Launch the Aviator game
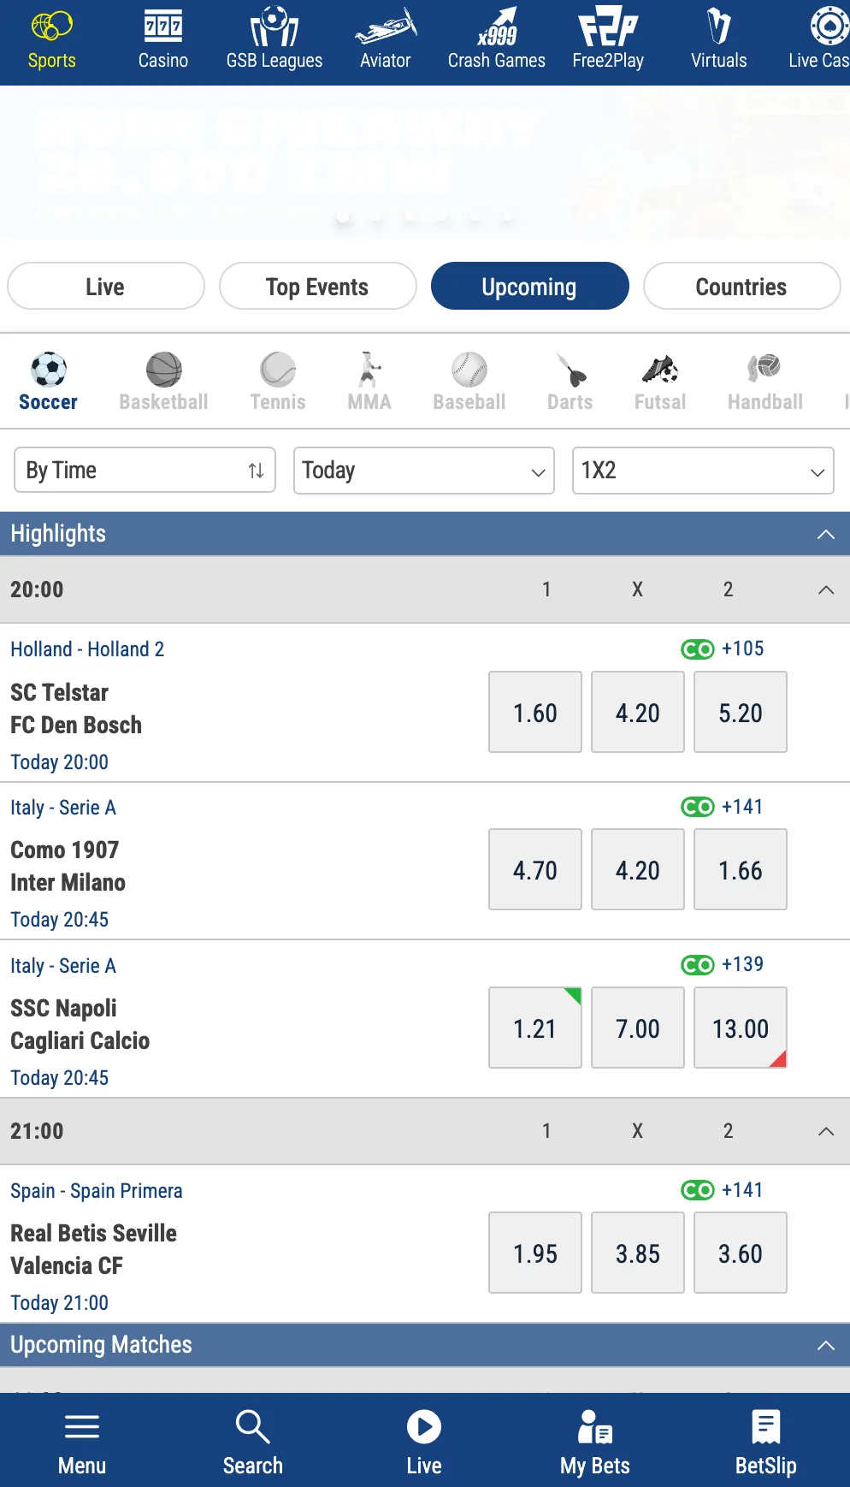850x1487 pixels. 385,39
